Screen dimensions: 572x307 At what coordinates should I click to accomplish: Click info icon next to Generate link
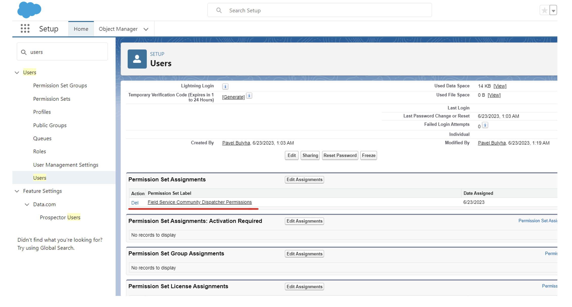pos(249,96)
